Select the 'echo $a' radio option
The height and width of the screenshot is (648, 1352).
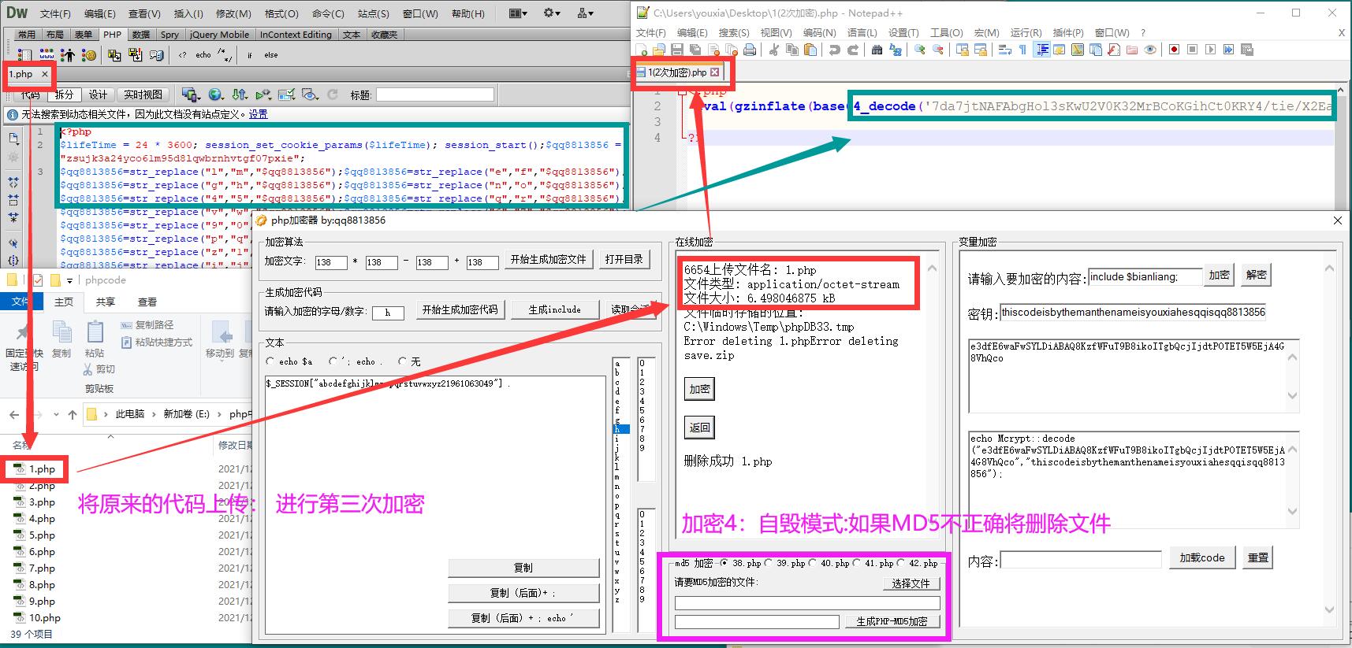271,361
